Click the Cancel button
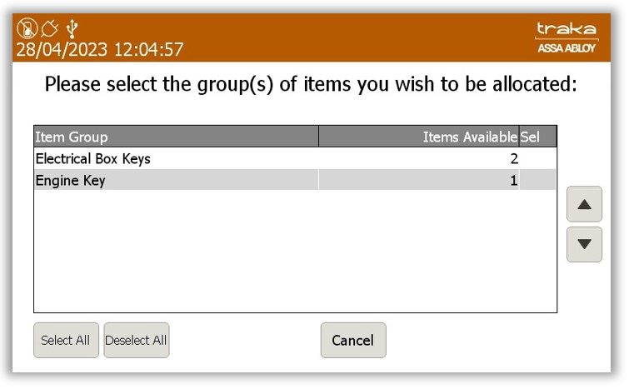Screen dimensions: 629x389 point(353,340)
